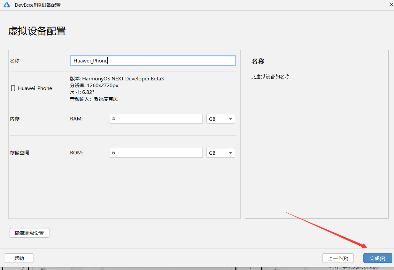Click the 名称 label beside the name field
This screenshot has width=394, height=270.
coord(15,61)
